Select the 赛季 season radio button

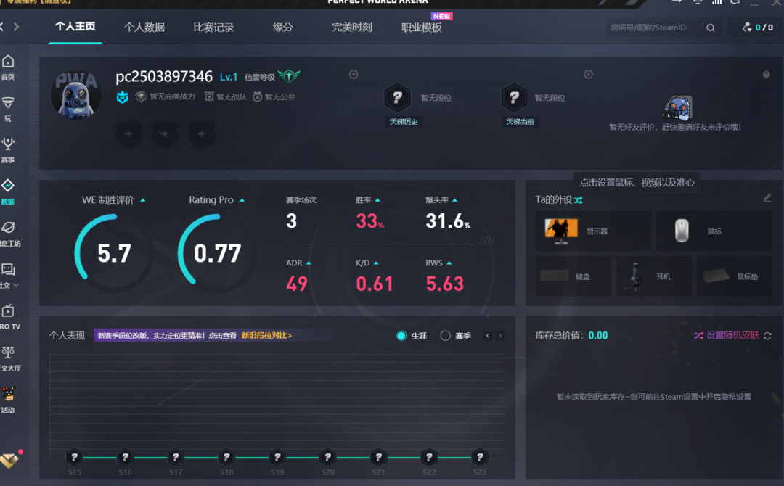tap(446, 336)
